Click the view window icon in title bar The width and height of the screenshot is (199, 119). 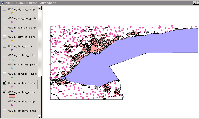coord(2,3)
